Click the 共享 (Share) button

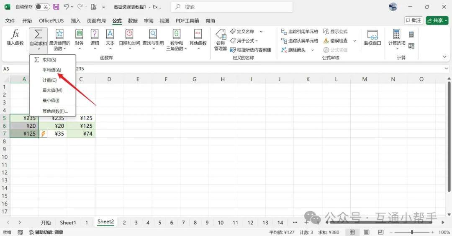click(437, 20)
